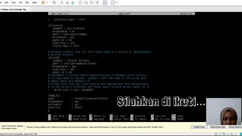242x136 pixels.
Task: Click the Remind Me Later button
Action: pyautogui.click(x=218, y=127)
